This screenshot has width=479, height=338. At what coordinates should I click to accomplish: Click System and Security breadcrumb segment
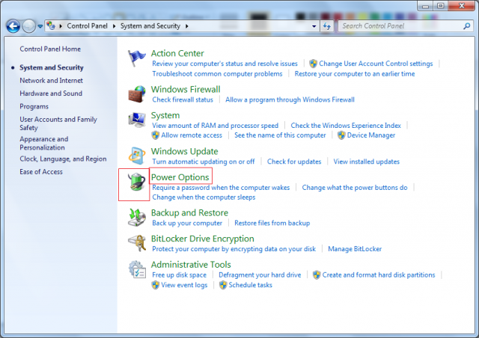150,26
